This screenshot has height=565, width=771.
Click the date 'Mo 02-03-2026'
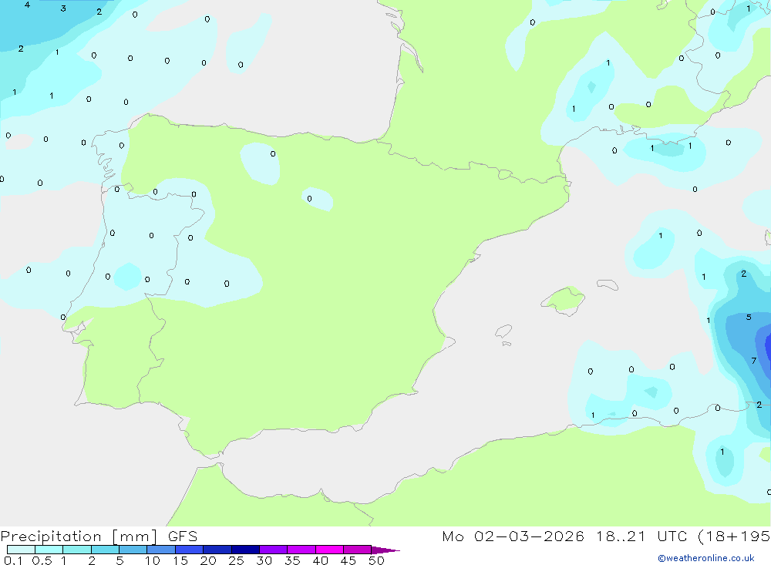click(x=513, y=536)
